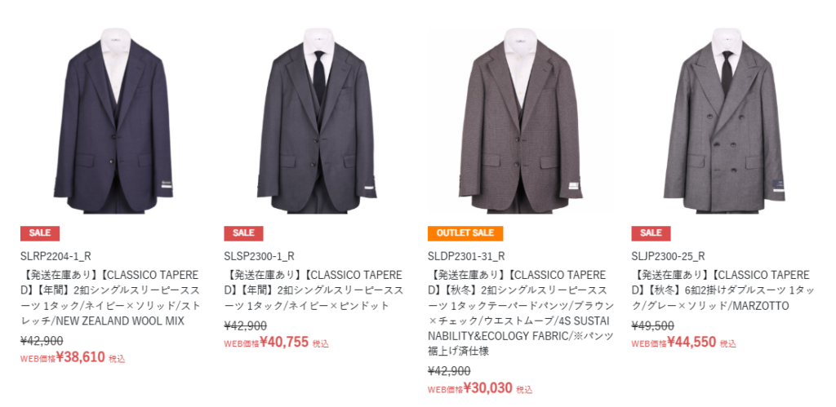
Task: Open the navy solid suit product image
Action: 113,119
